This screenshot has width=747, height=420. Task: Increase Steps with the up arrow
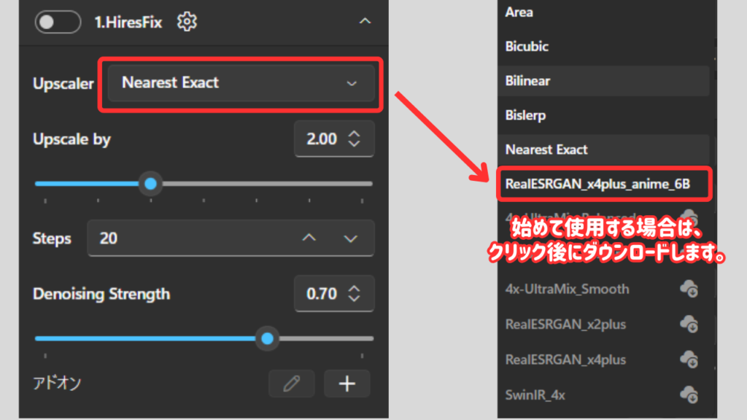pyautogui.click(x=308, y=238)
